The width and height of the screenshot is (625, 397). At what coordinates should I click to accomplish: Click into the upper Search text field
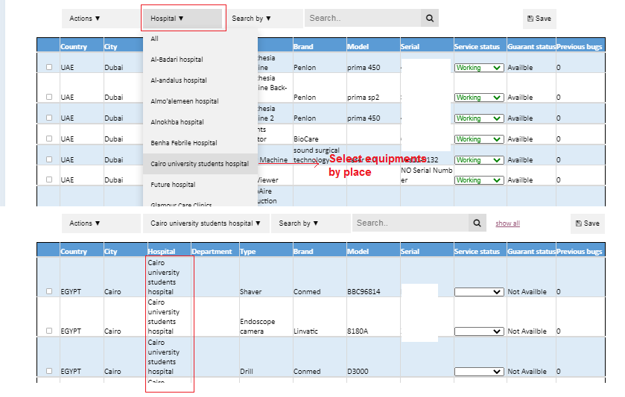363,18
